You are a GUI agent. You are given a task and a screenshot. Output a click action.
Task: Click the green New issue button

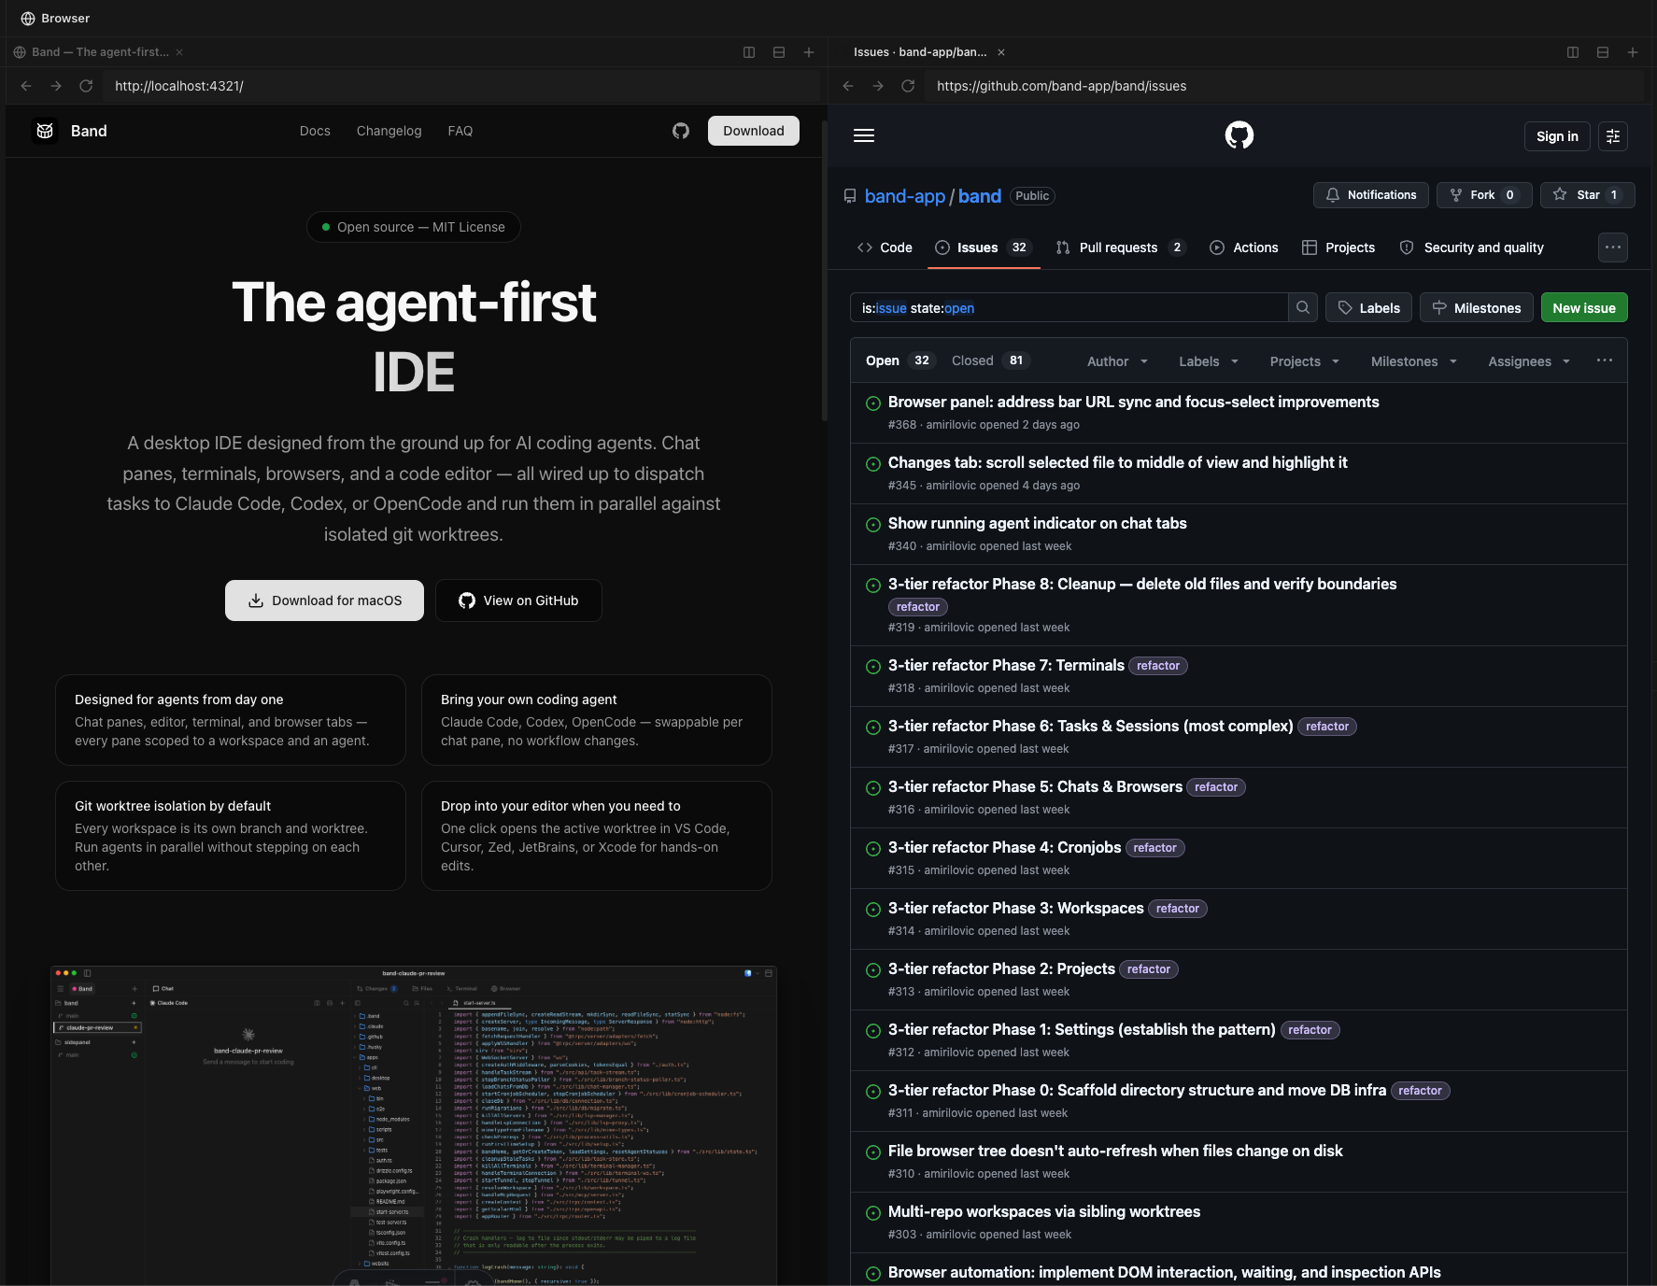[x=1584, y=307]
